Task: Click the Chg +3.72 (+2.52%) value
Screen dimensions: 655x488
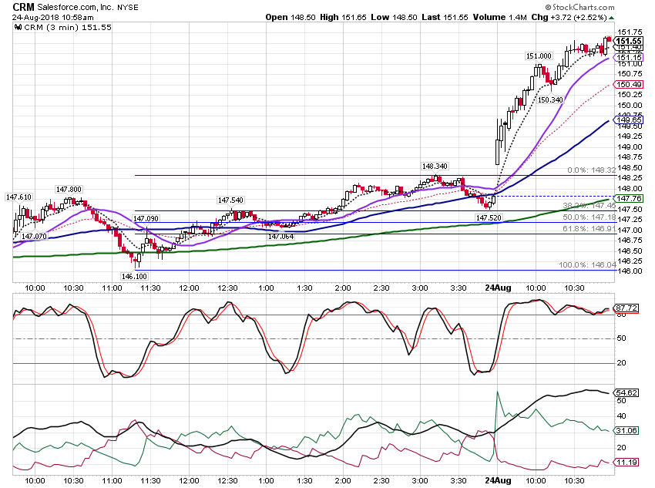Action: (569, 17)
